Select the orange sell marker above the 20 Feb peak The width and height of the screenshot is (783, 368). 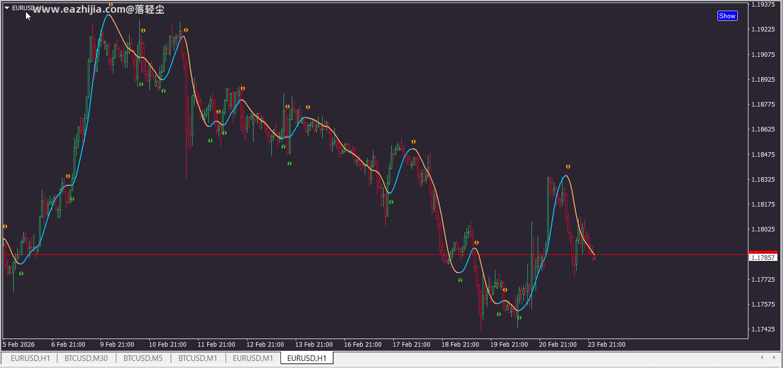(568, 166)
